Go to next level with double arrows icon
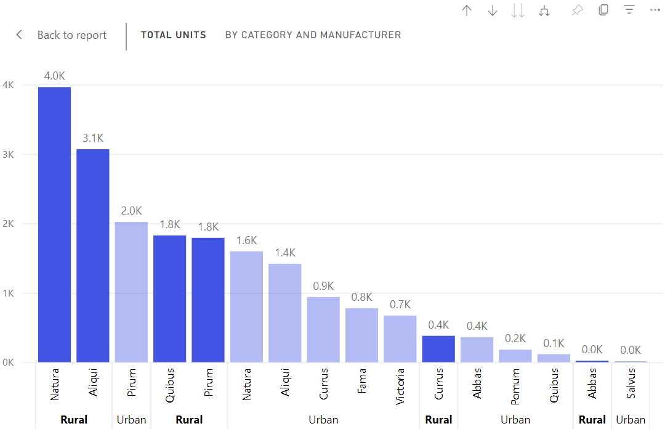This screenshot has width=665, height=434. click(518, 10)
